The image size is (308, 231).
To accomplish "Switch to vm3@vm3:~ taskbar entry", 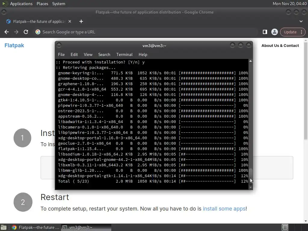I will 86,227.
